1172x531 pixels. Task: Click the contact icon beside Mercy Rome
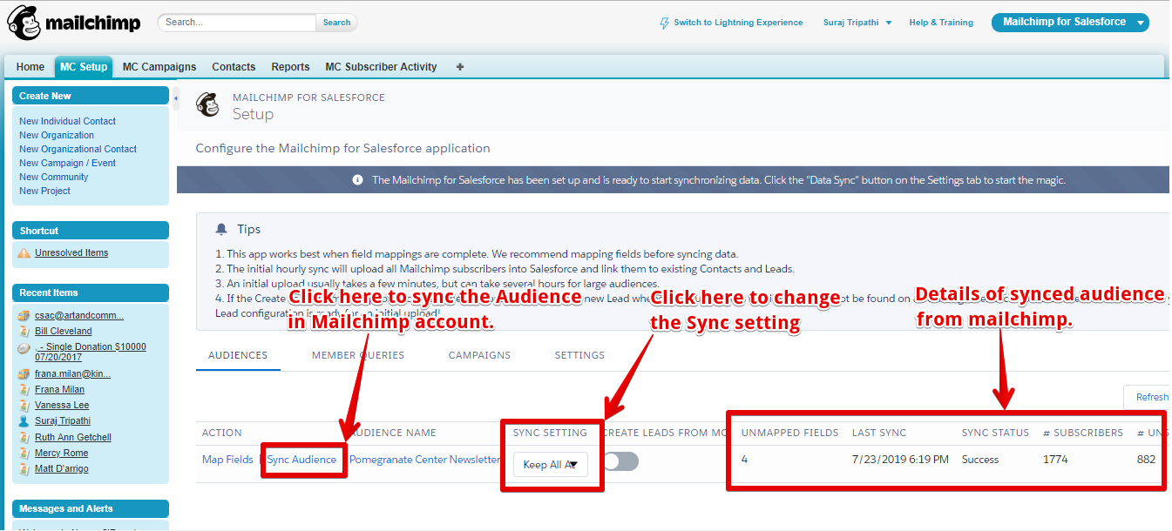pyautogui.click(x=24, y=454)
